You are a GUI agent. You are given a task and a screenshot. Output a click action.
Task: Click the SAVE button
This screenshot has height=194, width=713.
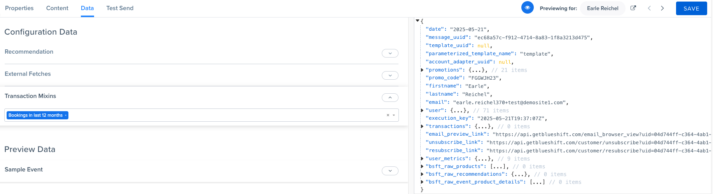click(x=691, y=9)
